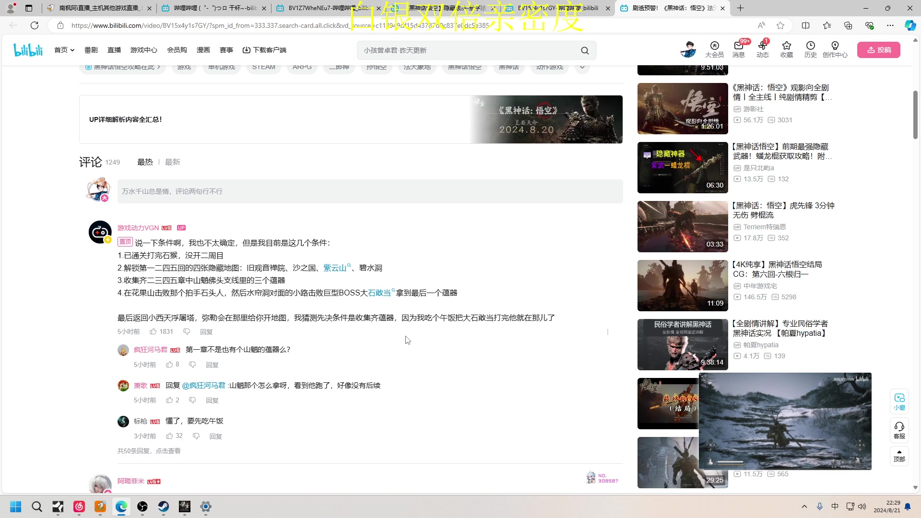Viewport: 921px width, 518px height.
Task: Open the 虎先锋 3分钟无伤 video thumbnail
Action: 683,226
